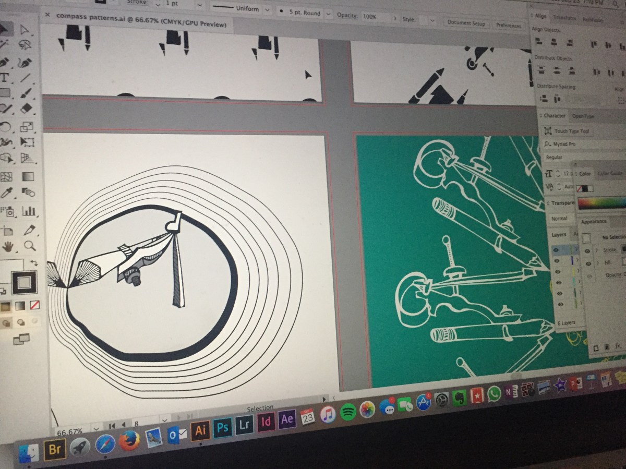This screenshot has width=626, height=469.
Task: Select the Type tool
Action: click(5, 78)
